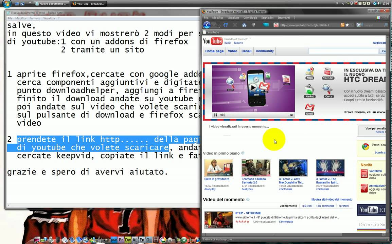Reload the page in Firefox
392x244 pixels.
tap(226, 25)
